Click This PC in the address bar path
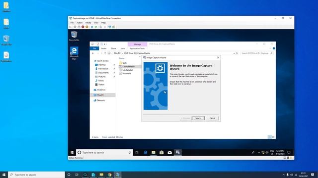 (117, 53)
